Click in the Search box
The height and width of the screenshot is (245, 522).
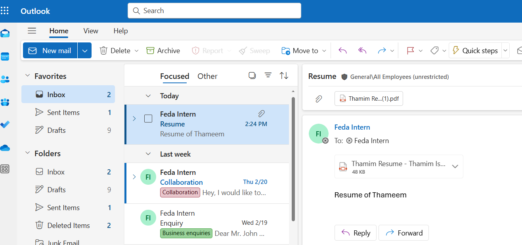214,11
